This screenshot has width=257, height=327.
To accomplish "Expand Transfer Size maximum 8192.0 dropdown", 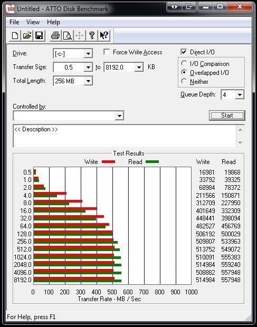I will (139, 68).
